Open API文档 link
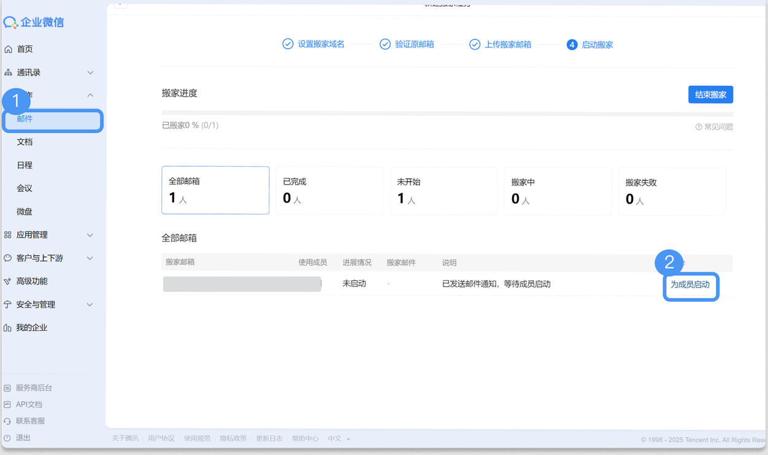 click(29, 405)
